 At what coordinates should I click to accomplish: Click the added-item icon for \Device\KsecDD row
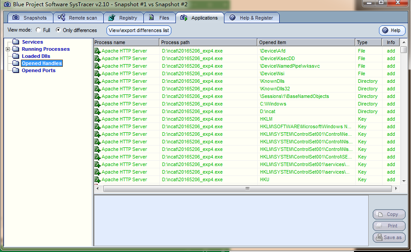click(98, 59)
